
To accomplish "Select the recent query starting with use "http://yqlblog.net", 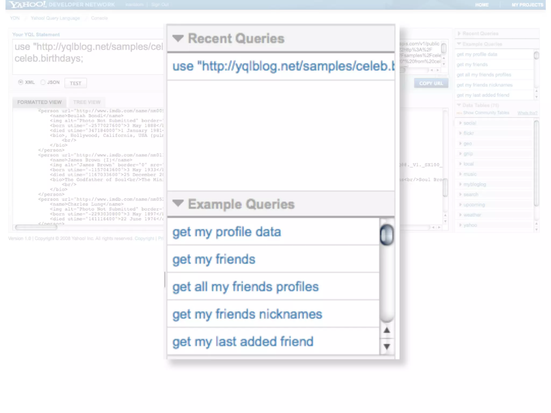I will pyautogui.click(x=281, y=66).
